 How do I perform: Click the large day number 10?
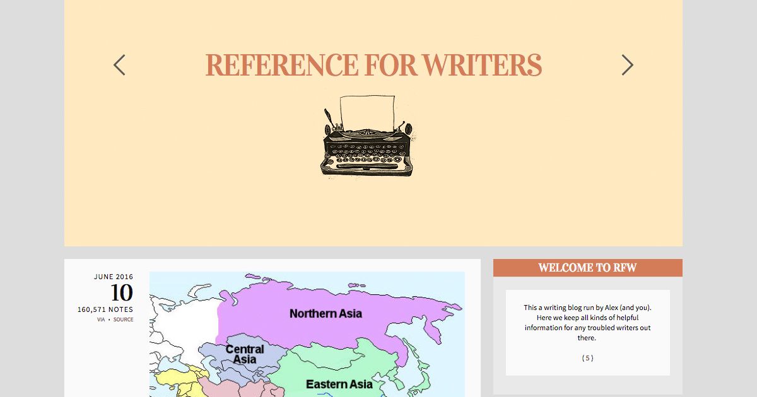(x=121, y=293)
